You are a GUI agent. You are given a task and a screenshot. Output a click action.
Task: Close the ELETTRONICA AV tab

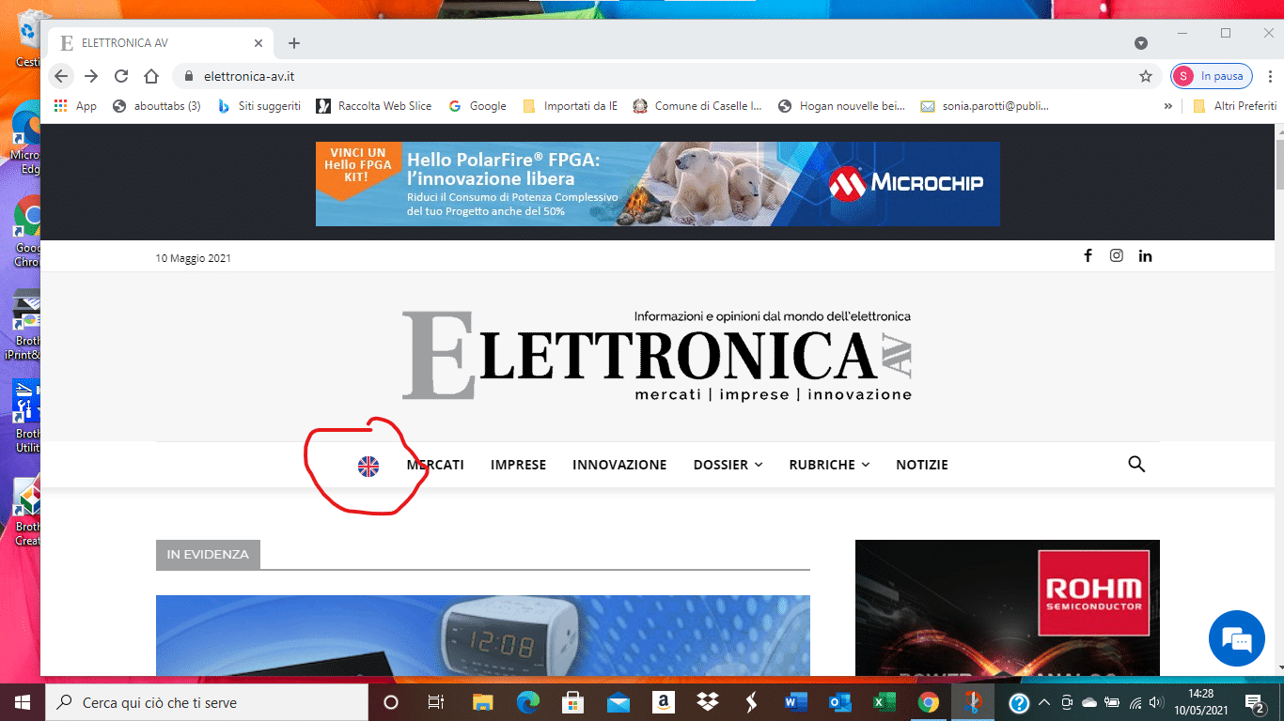click(259, 43)
